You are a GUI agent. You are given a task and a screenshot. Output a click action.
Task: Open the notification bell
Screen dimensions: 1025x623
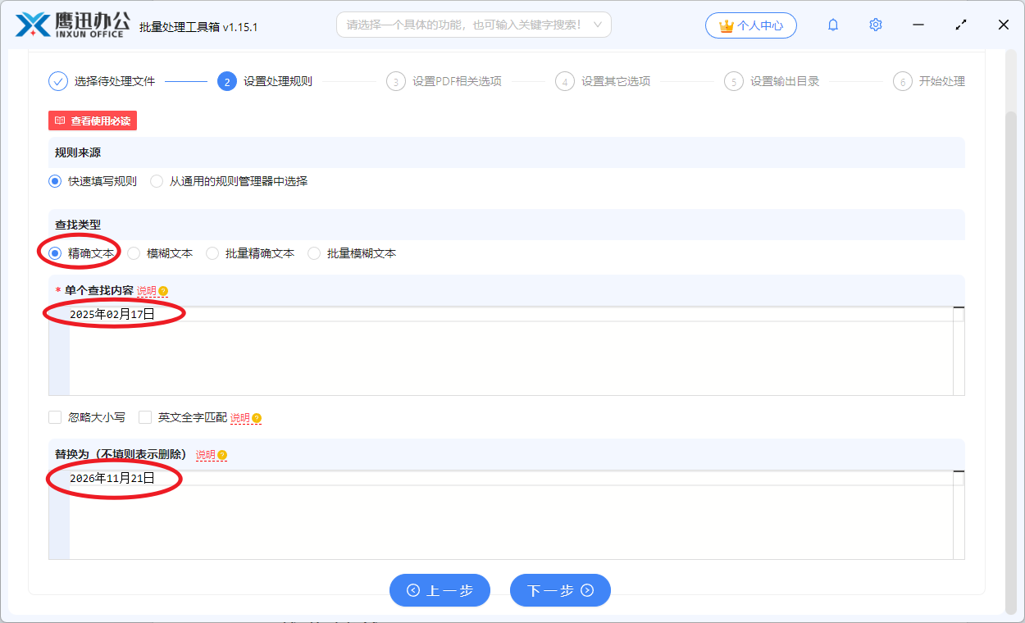click(833, 25)
